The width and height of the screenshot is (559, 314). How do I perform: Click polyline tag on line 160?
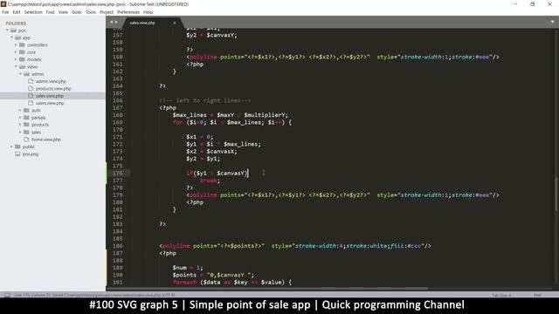(204, 57)
